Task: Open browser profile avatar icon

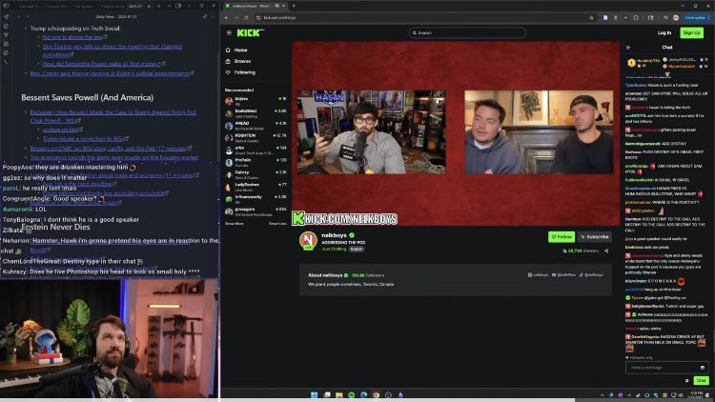Action: pos(676,18)
